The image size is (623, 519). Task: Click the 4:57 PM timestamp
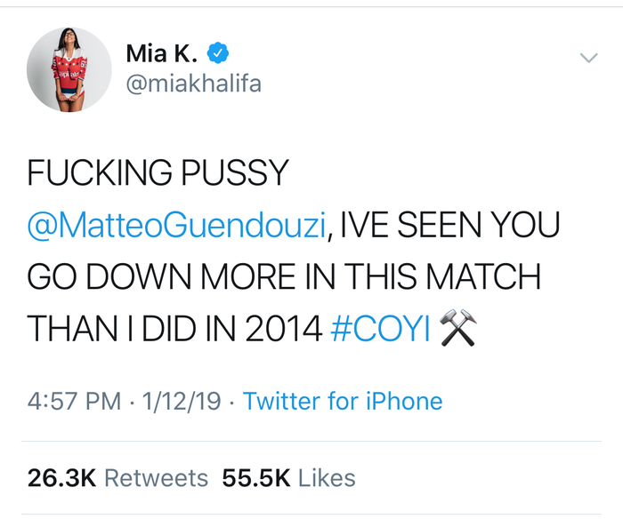(74, 401)
